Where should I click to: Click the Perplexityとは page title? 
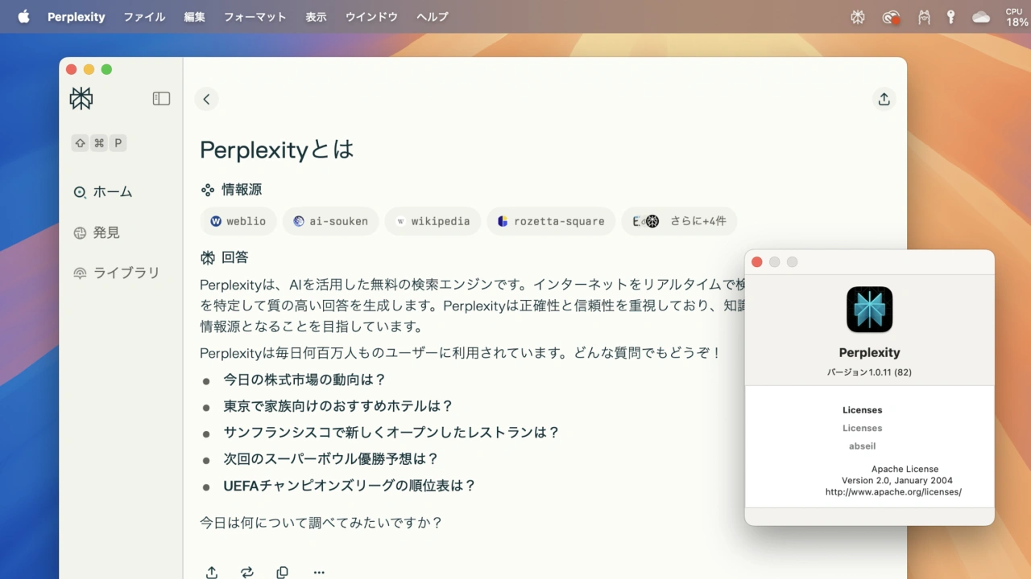click(277, 150)
